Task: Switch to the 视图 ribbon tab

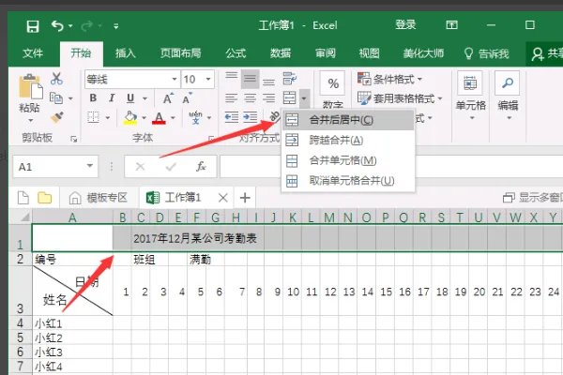Action: (x=369, y=53)
